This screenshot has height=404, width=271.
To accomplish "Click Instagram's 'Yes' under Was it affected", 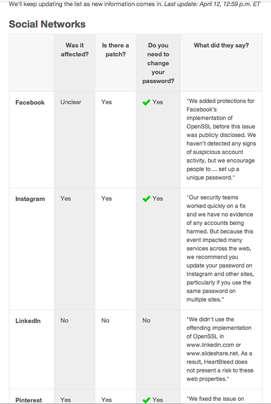I will (66, 198).
